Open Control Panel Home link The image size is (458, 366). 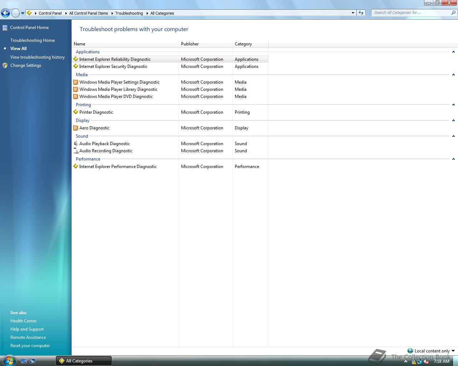[29, 28]
